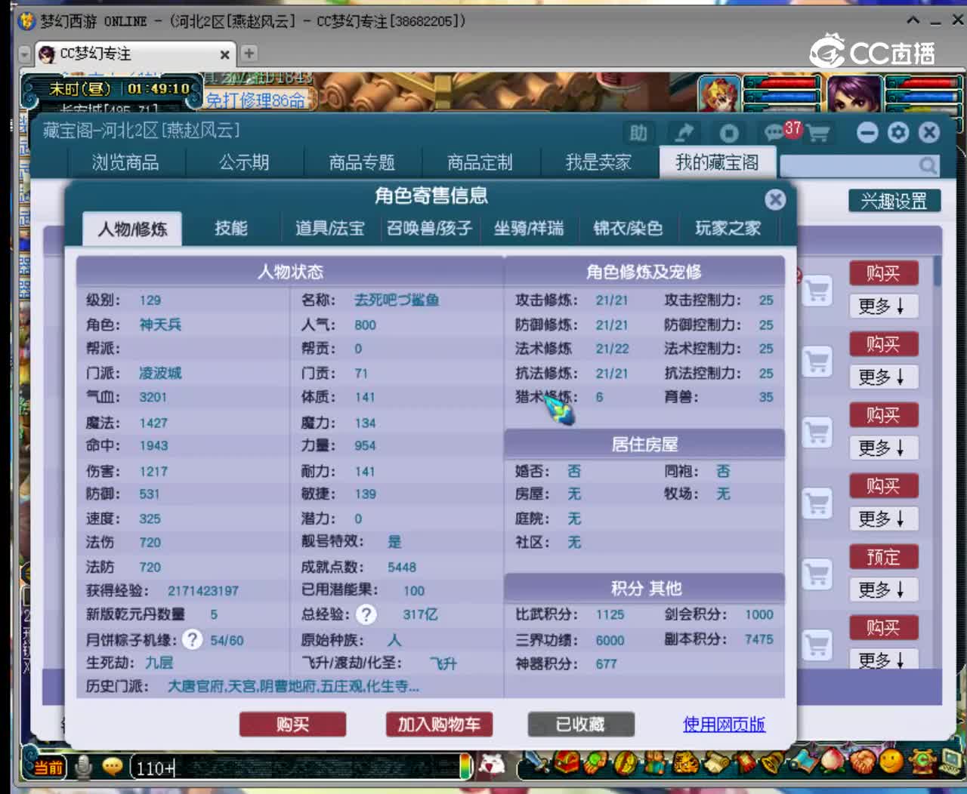The height and width of the screenshot is (794, 967).
Task: Click the sword attack icon in the bottom toolbar
Action: [537, 763]
